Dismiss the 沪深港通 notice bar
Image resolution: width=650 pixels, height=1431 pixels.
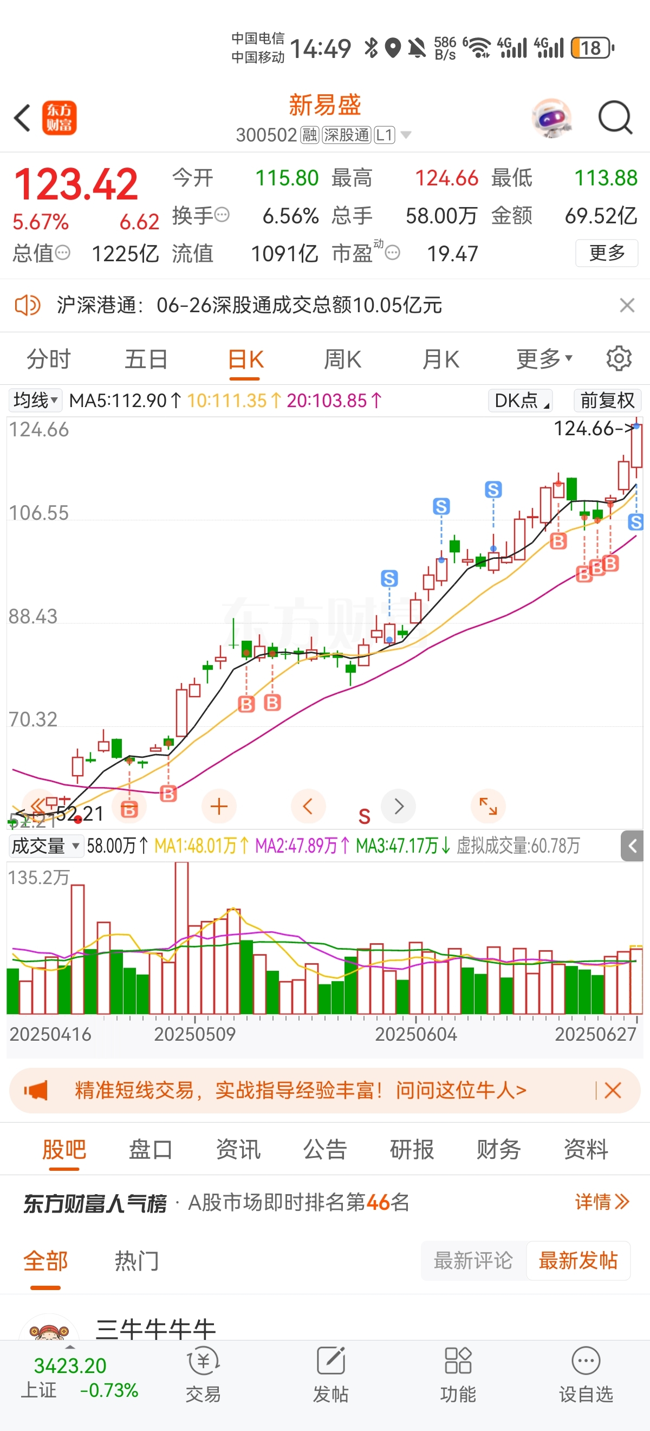click(x=627, y=305)
